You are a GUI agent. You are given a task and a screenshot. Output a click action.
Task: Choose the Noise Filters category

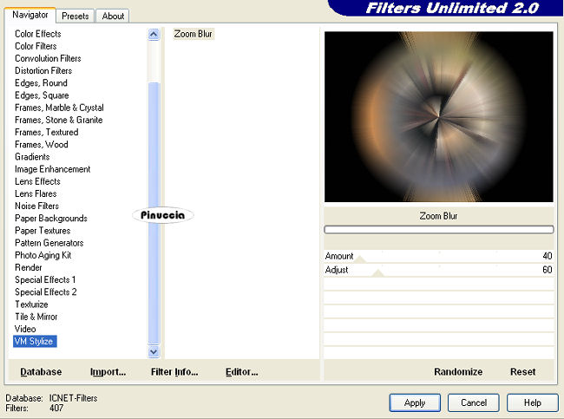(36, 206)
